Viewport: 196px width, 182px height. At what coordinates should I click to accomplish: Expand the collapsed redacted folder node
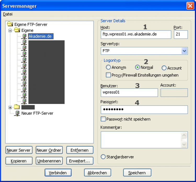[10, 107]
